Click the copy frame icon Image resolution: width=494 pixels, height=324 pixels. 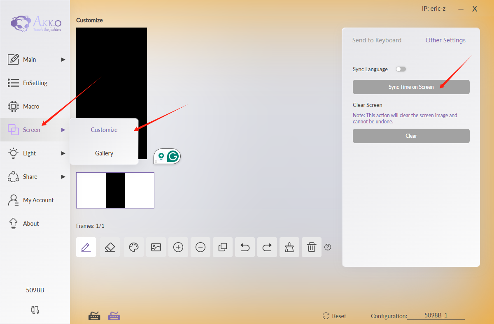click(223, 247)
